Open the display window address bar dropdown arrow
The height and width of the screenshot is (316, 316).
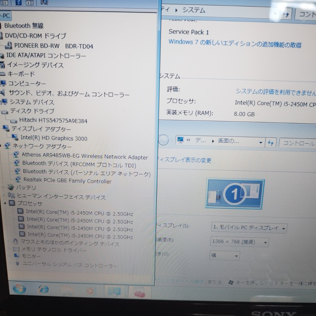(261, 143)
